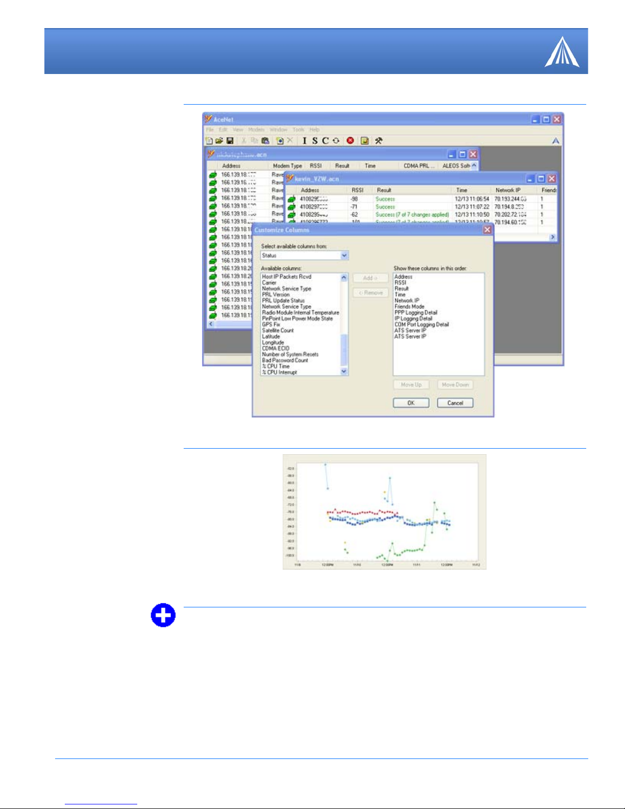The width and height of the screenshot is (625, 809).
Task: Select % CPU Interrupt in Available columns
Action: coord(280,373)
